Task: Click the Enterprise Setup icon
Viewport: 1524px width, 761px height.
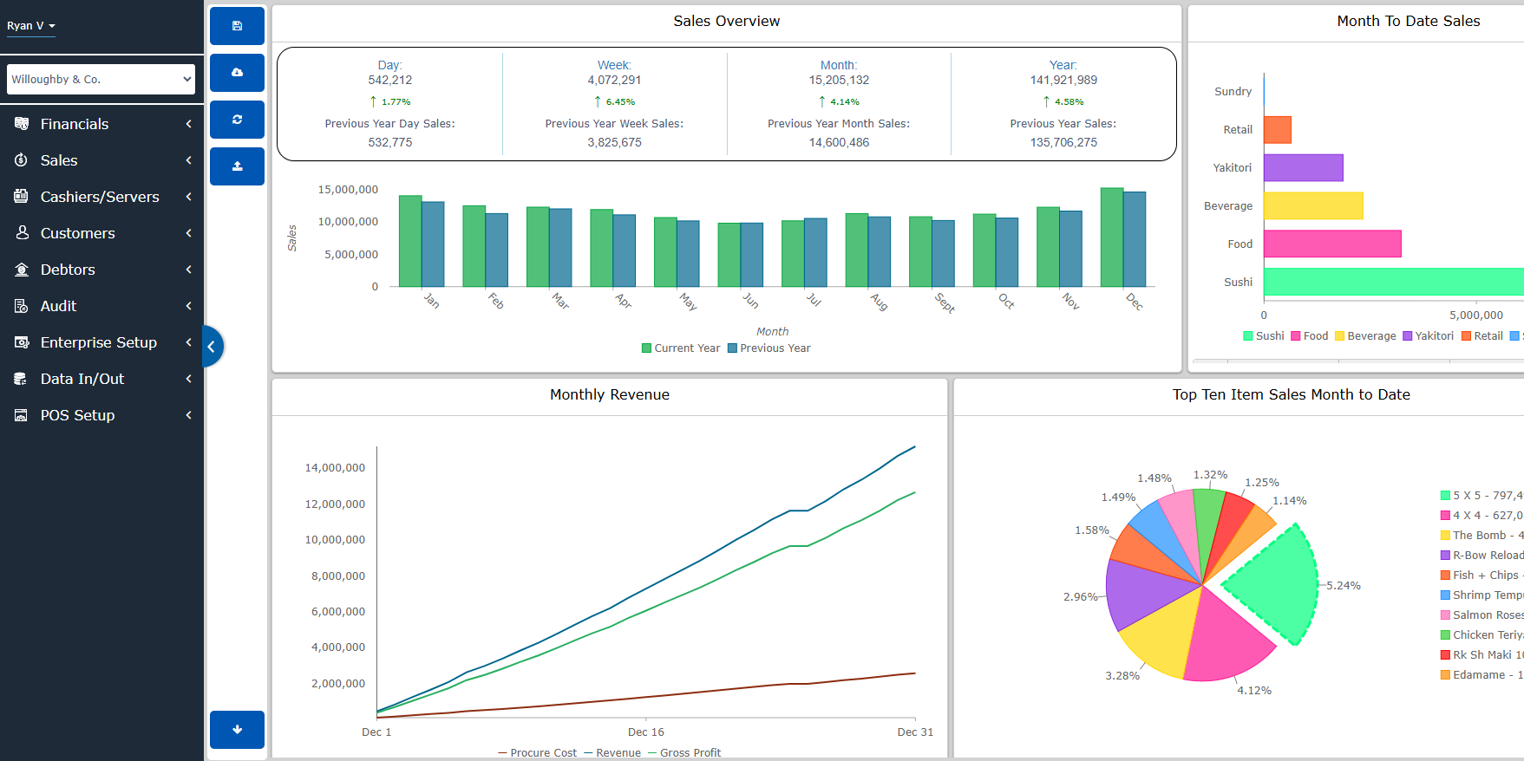Action: pos(22,342)
